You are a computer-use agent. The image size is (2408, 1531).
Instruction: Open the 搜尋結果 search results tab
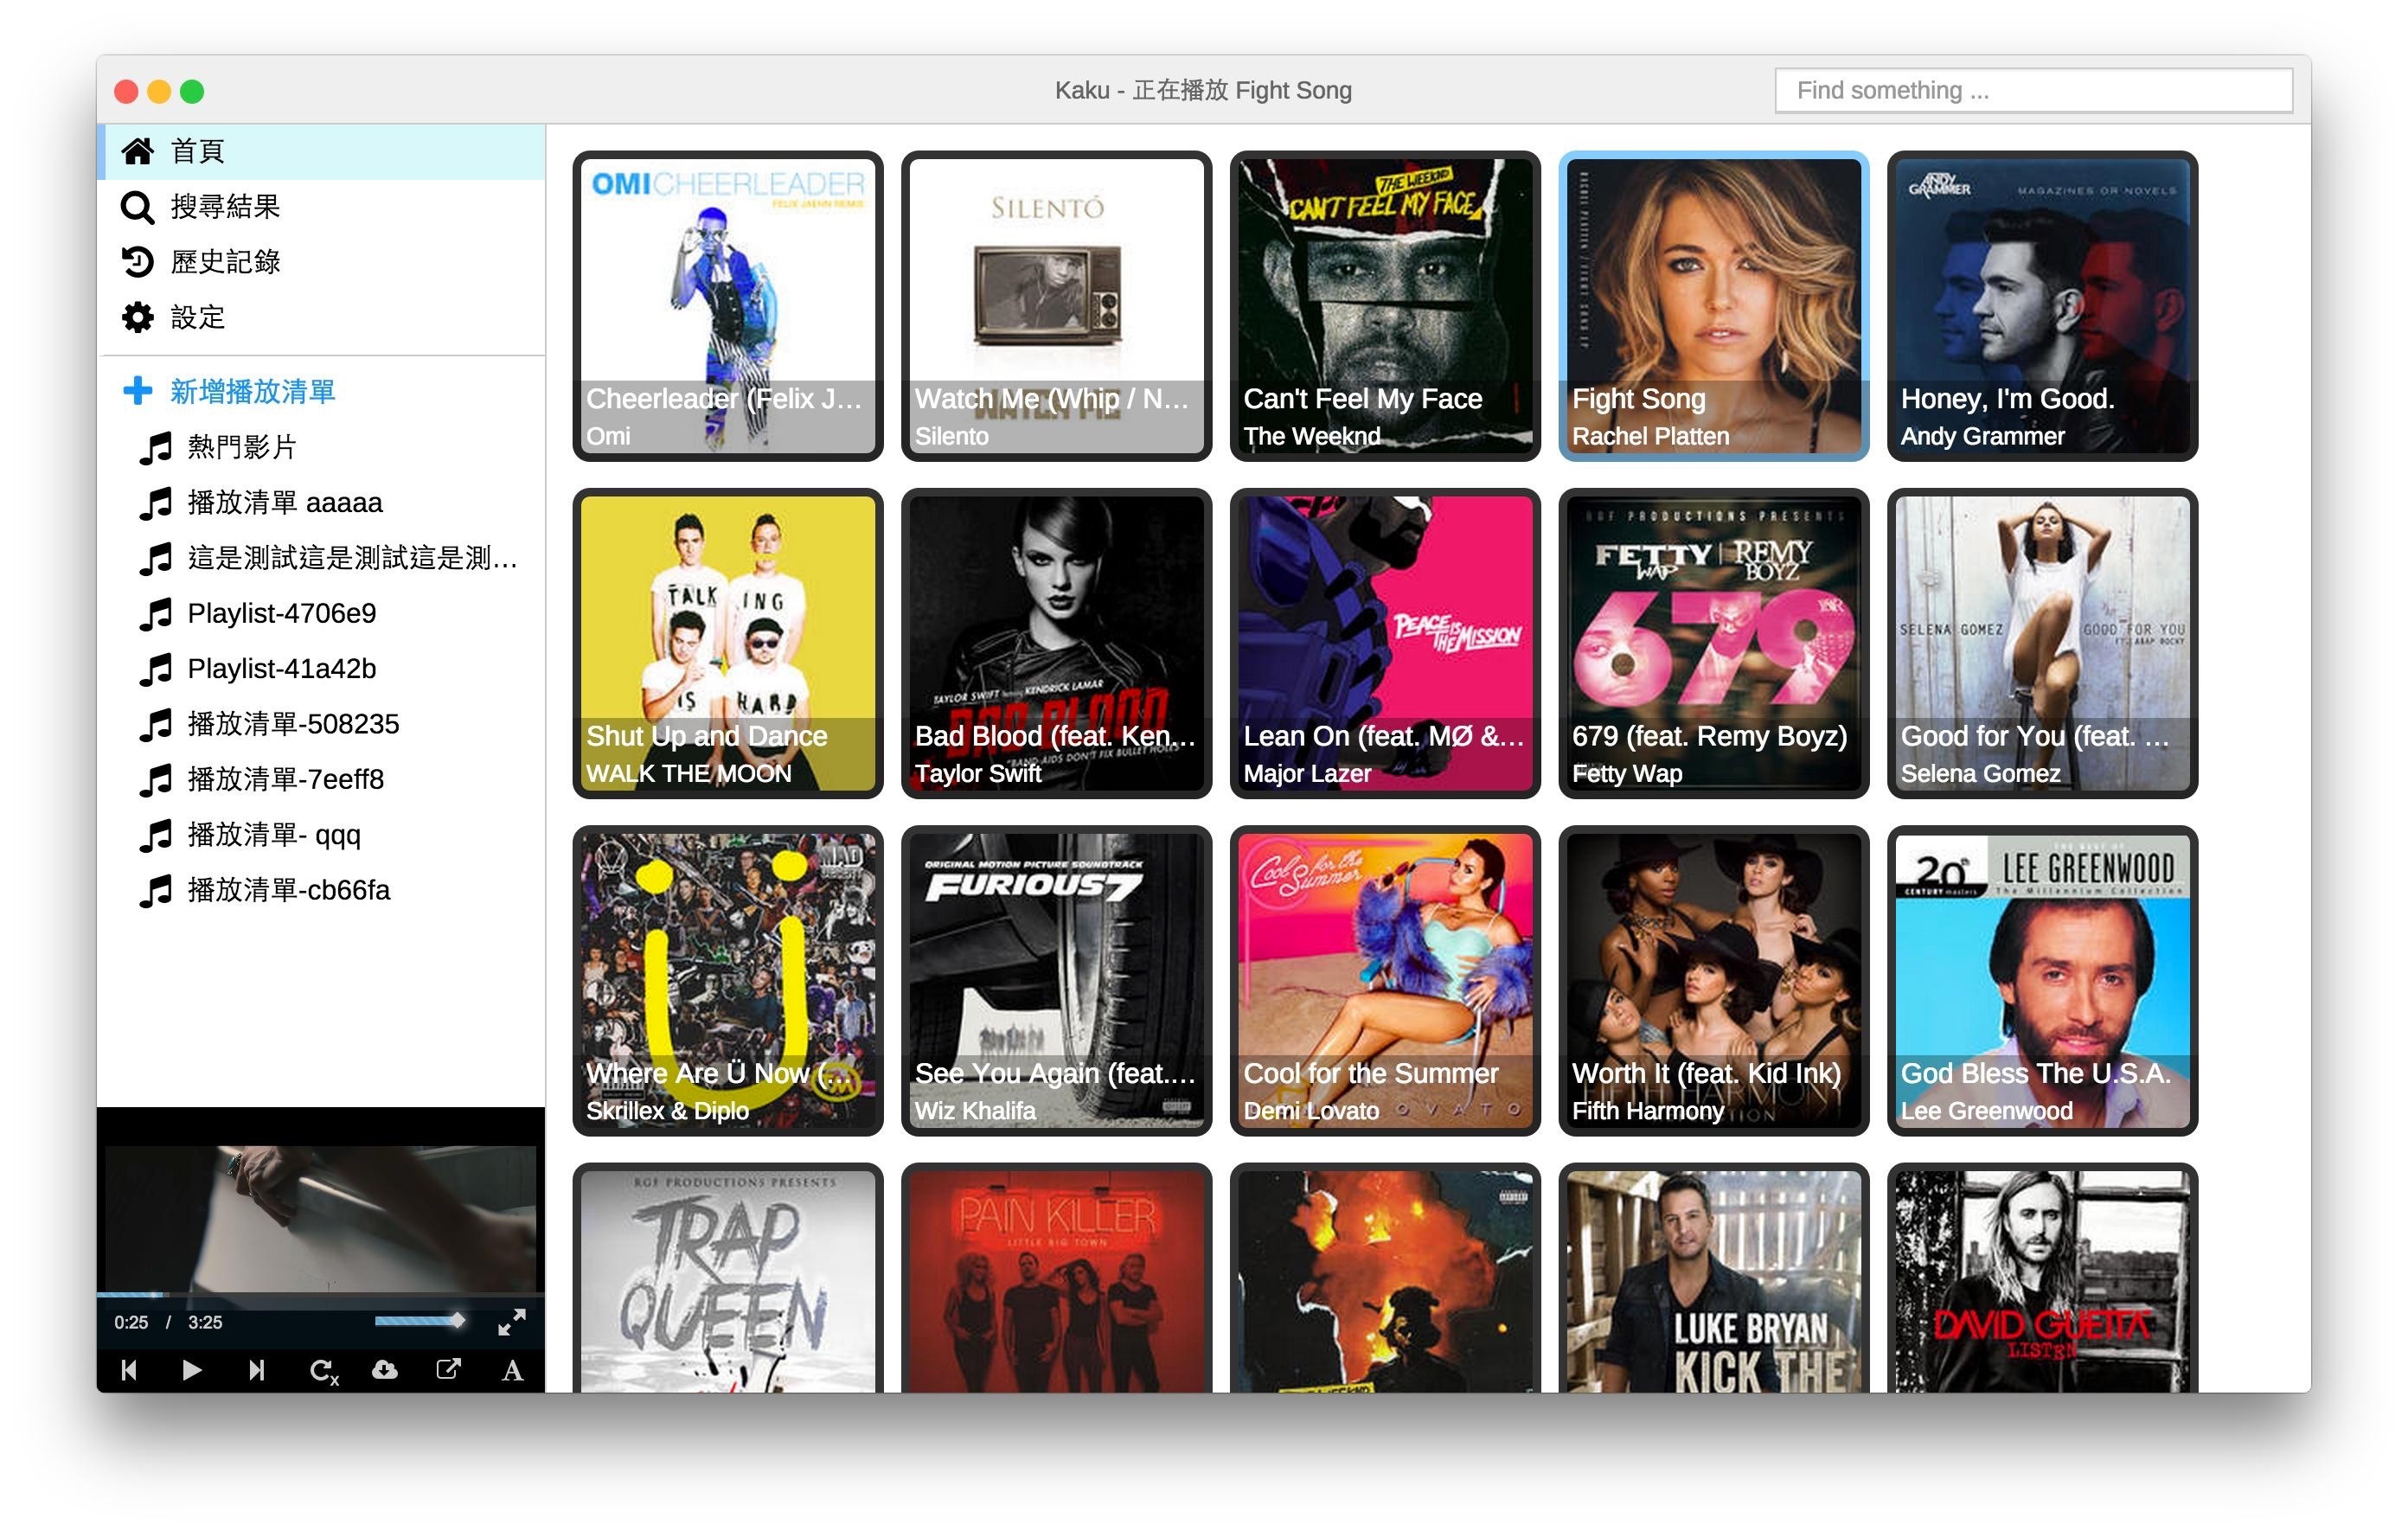coord(224,207)
